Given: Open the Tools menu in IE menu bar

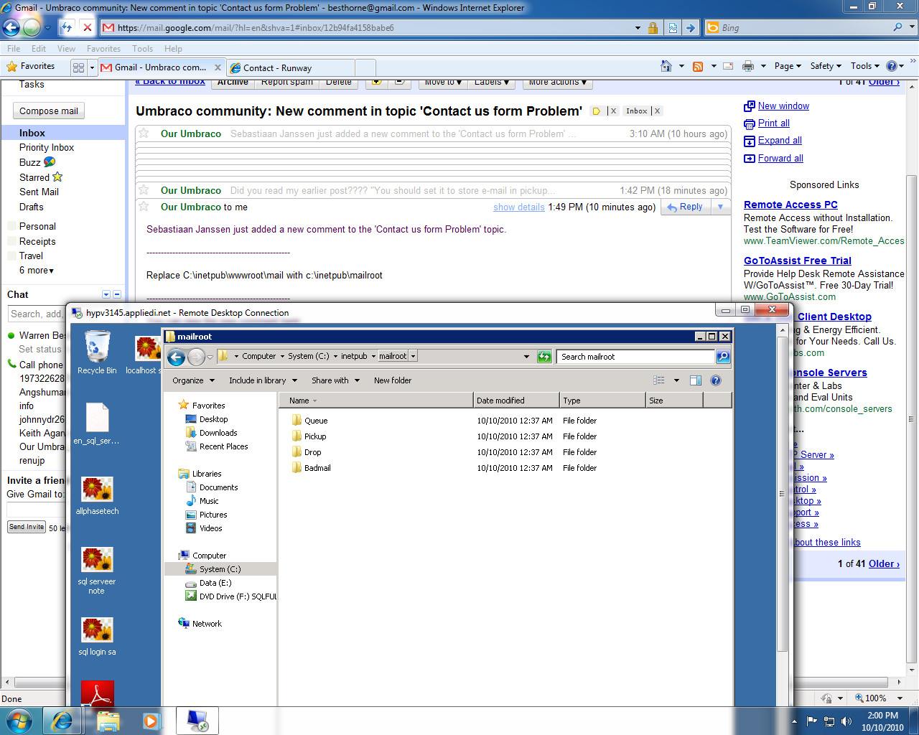Looking at the screenshot, I should pos(142,49).
